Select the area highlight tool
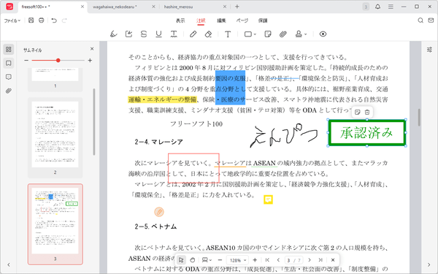 point(128,34)
